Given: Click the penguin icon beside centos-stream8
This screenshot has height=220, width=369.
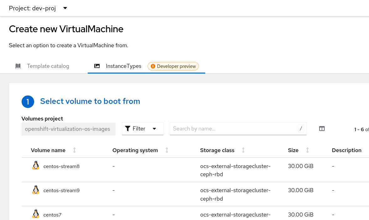Looking at the screenshot, I should tap(35, 165).
